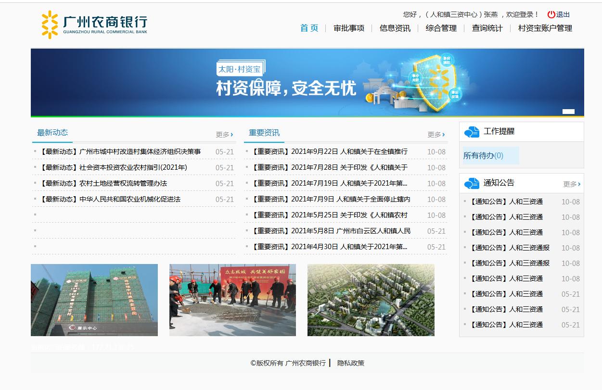Screen dimensions: 602x390
Task: Click 更多 beside the 最新动态 section
Action: [222, 135]
